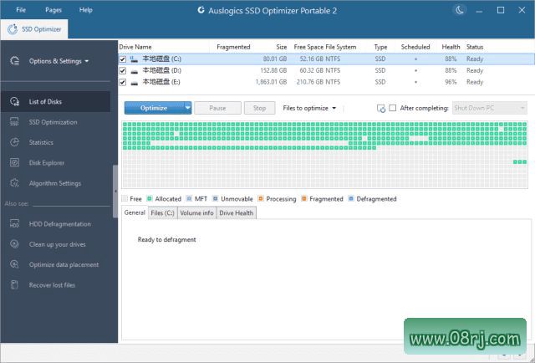This screenshot has width=535, height=363.
Task: Expand the Optimize button dropdown arrow
Action: coord(188,108)
